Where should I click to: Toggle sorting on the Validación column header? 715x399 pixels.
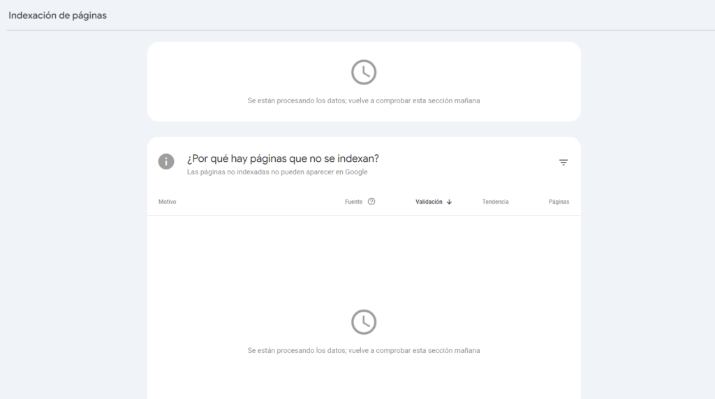[429, 202]
